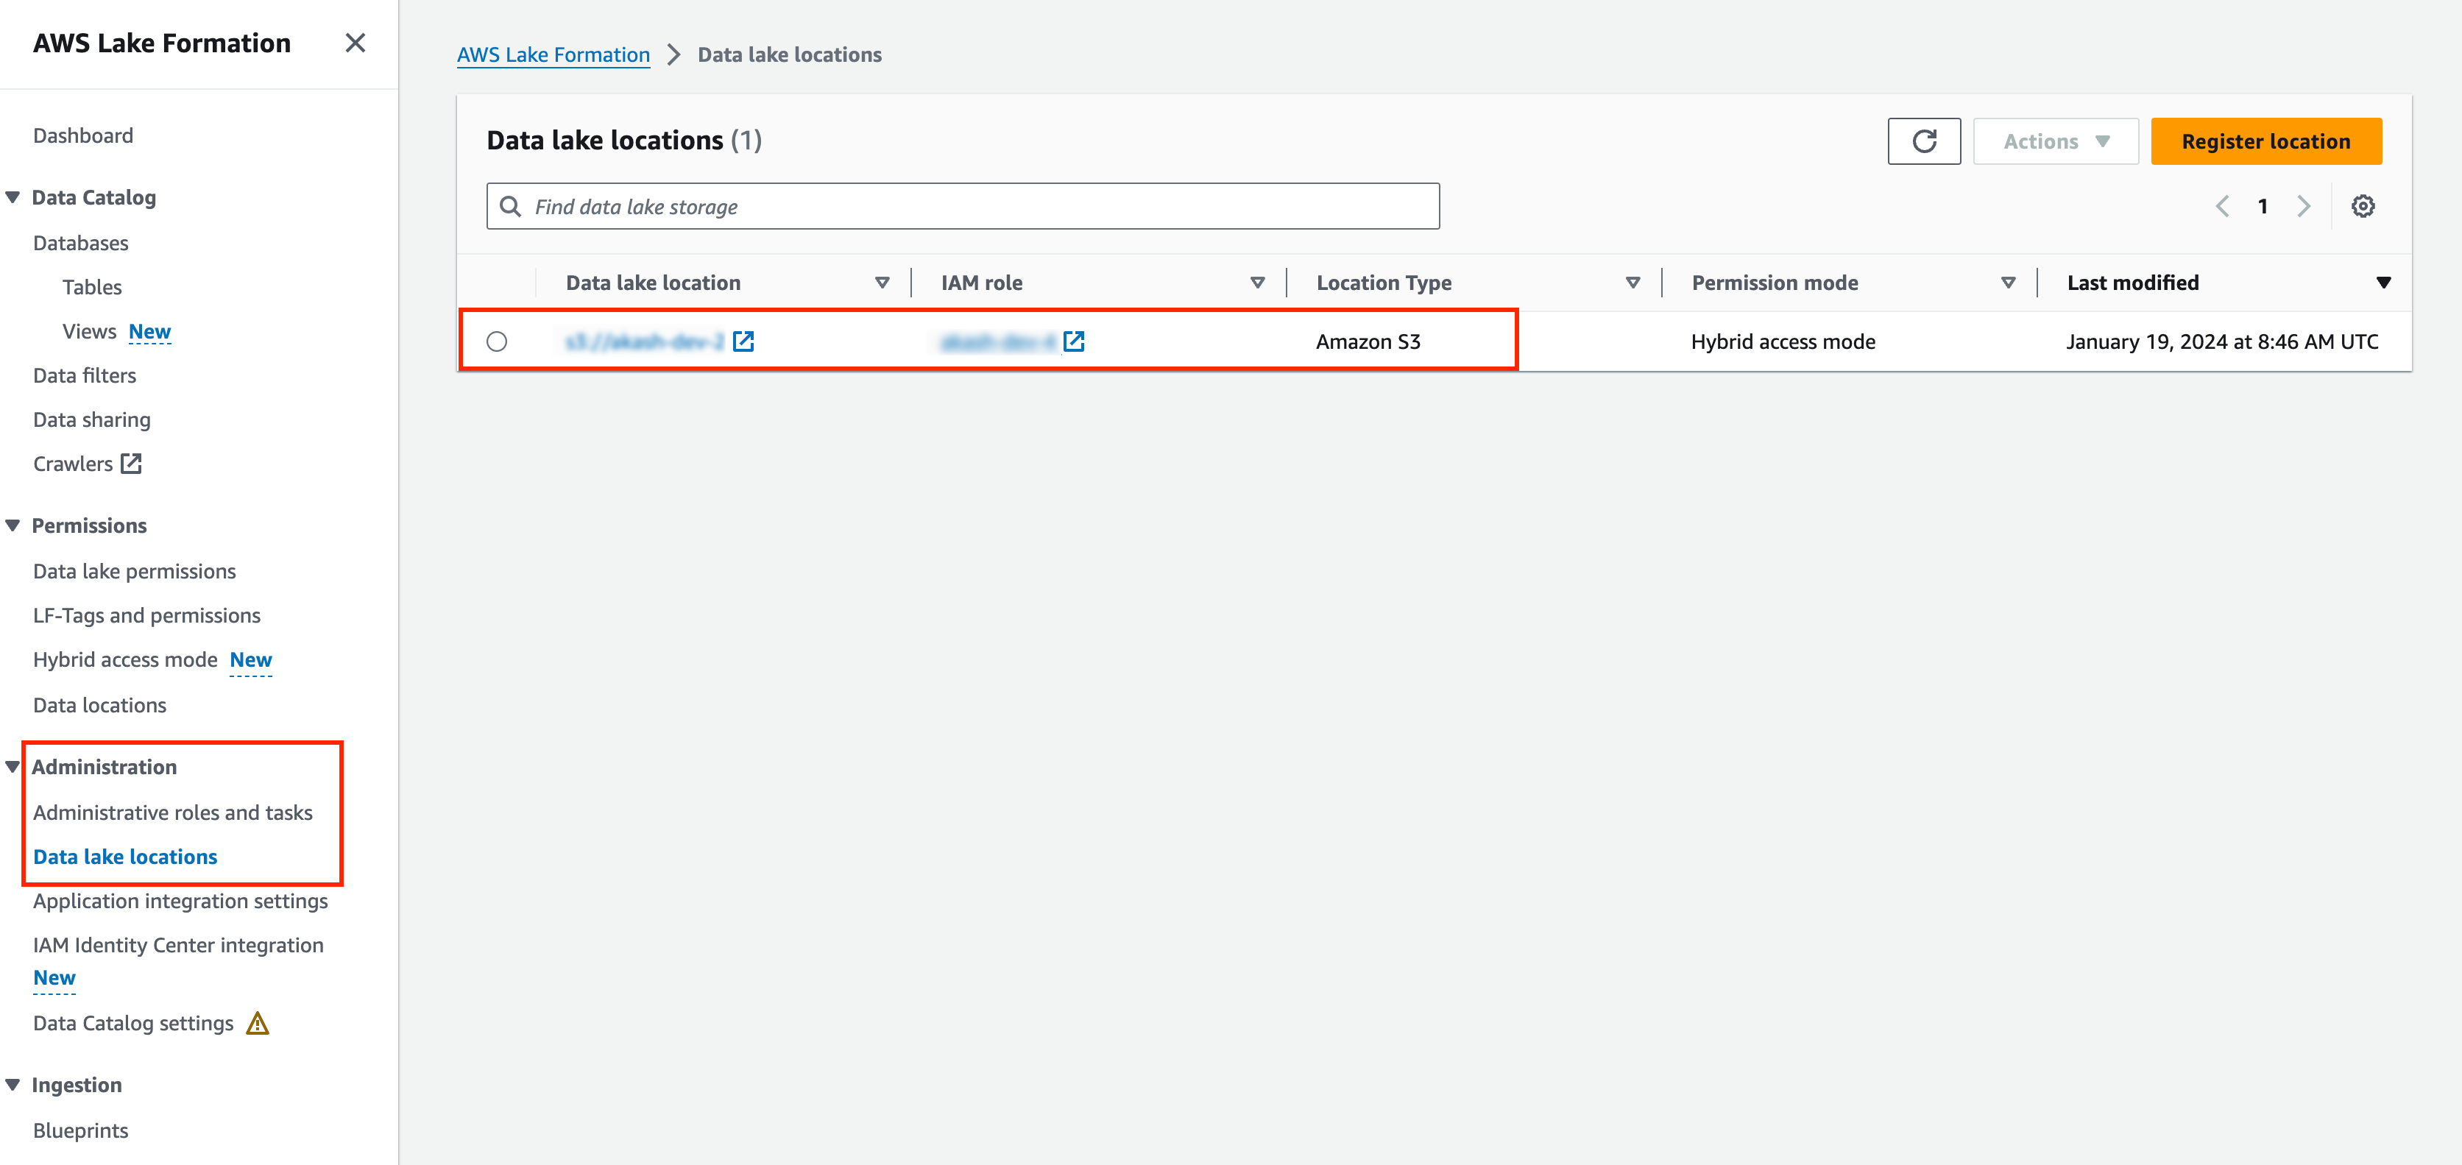This screenshot has width=2462, height=1165.
Task: Open Data lake locations in sidebar
Action: point(125,857)
